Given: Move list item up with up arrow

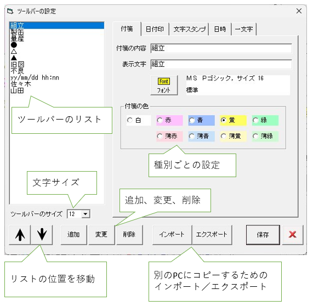Looking at the screenshot, I should point(20,235).
